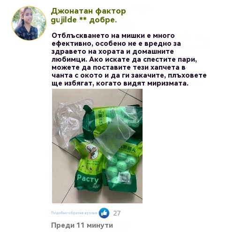Click the timestamp Преди 11 минути
The width and height of the screenshot is (234, 237).
[x=82, y=225]
